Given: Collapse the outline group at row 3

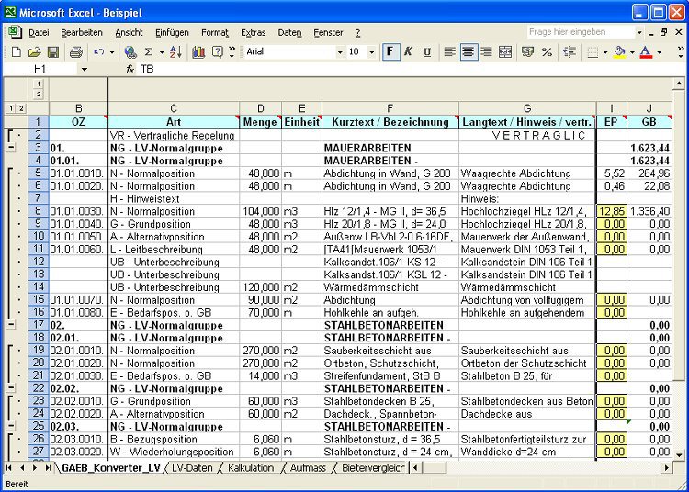Looking at the screenshot, I should (11, 148).
